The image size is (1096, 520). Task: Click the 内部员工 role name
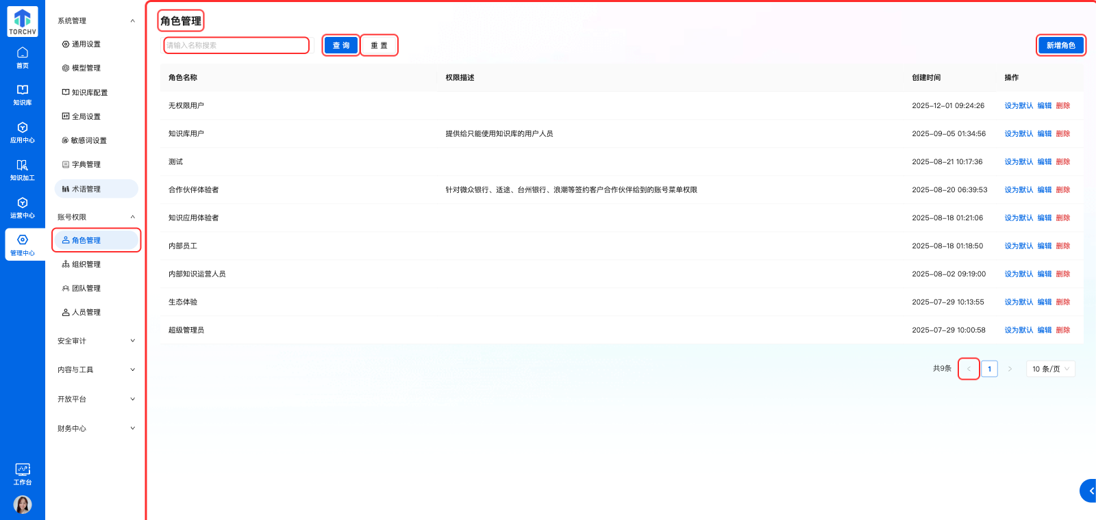(x=183, y=246)
